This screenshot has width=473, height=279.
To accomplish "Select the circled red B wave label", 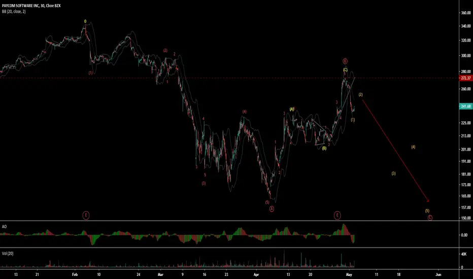I will 345,61.
